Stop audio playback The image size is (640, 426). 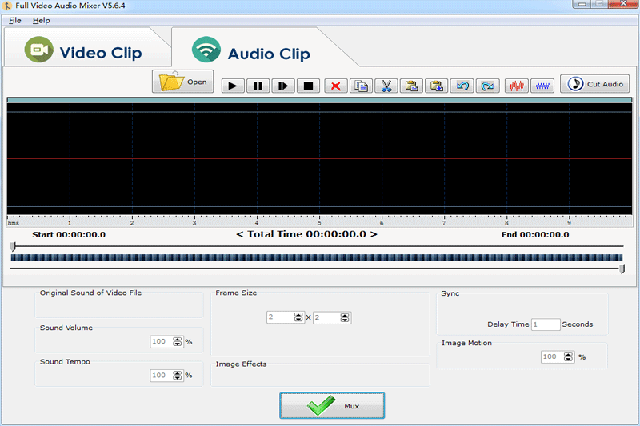(308, 86)
